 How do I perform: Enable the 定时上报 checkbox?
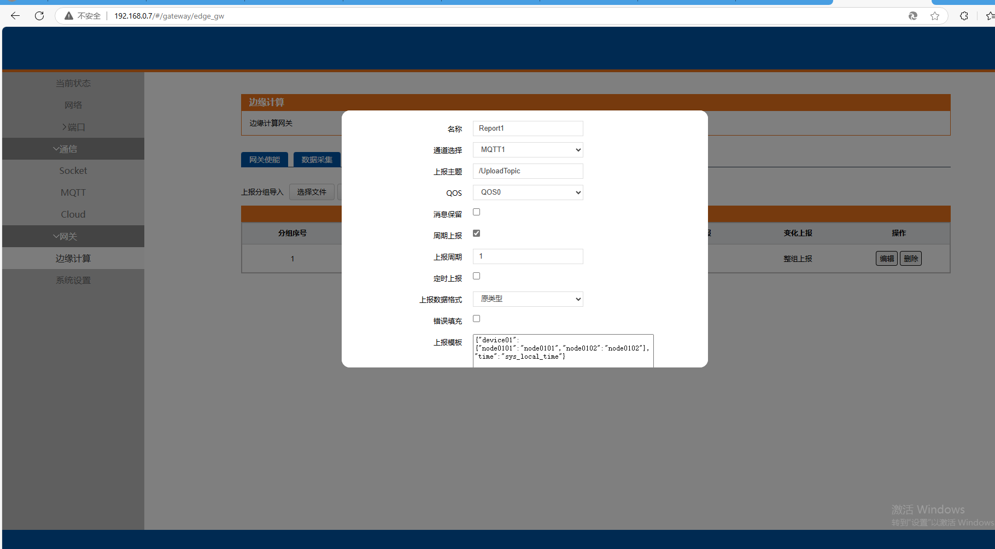point(477,276)
